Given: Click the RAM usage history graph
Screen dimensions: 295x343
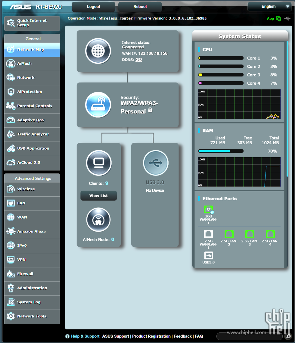Looking at the screenshot, I should (239, 172).
